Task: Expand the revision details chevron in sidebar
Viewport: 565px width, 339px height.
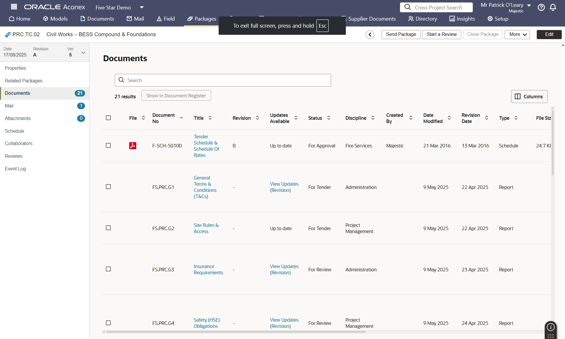Action: coord(84,53)
